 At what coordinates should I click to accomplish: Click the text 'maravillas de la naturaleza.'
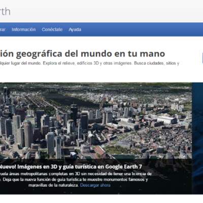click(x=54, y=185)
